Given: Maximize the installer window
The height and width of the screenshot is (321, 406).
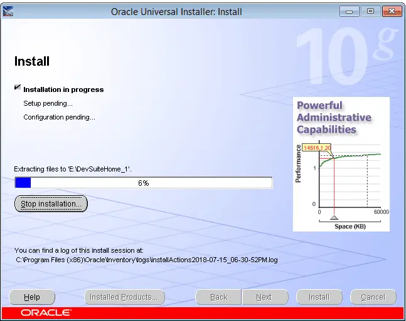Looking at the screenshot, I should tap(370, 12).
